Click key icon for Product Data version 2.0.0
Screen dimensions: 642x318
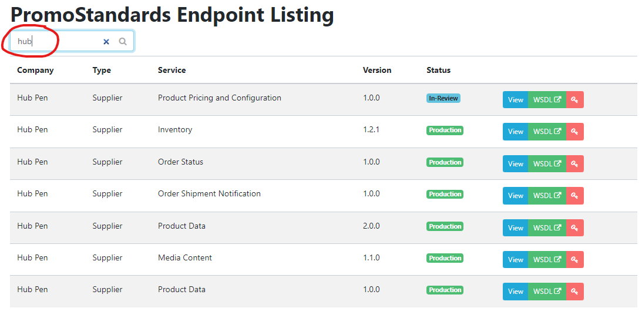click(574, 228)
